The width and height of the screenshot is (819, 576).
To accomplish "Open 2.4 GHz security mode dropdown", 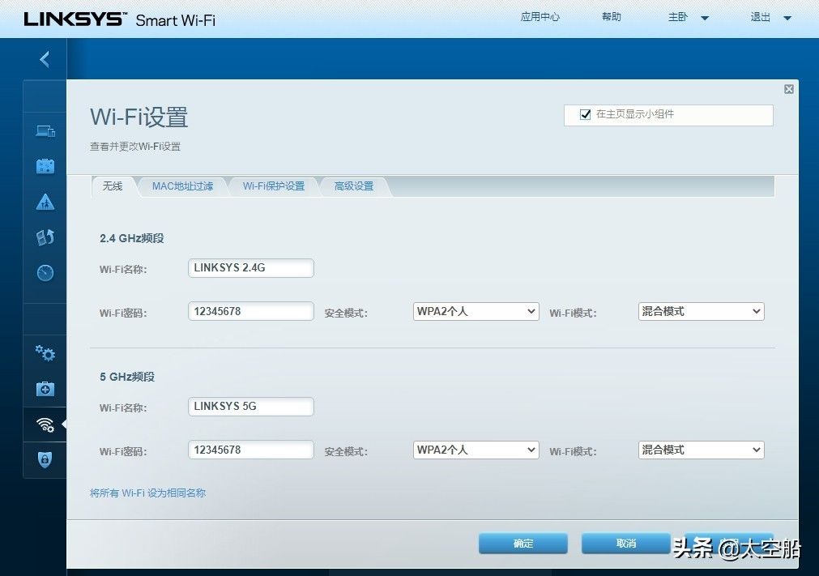I will pos(476,311).
